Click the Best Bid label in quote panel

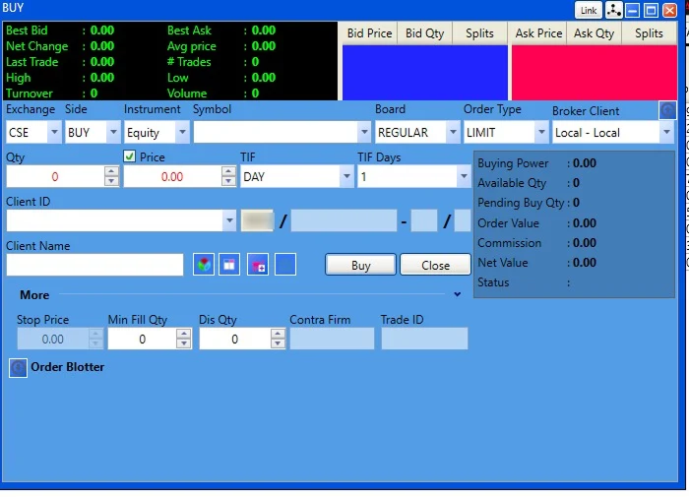[27, 31]
